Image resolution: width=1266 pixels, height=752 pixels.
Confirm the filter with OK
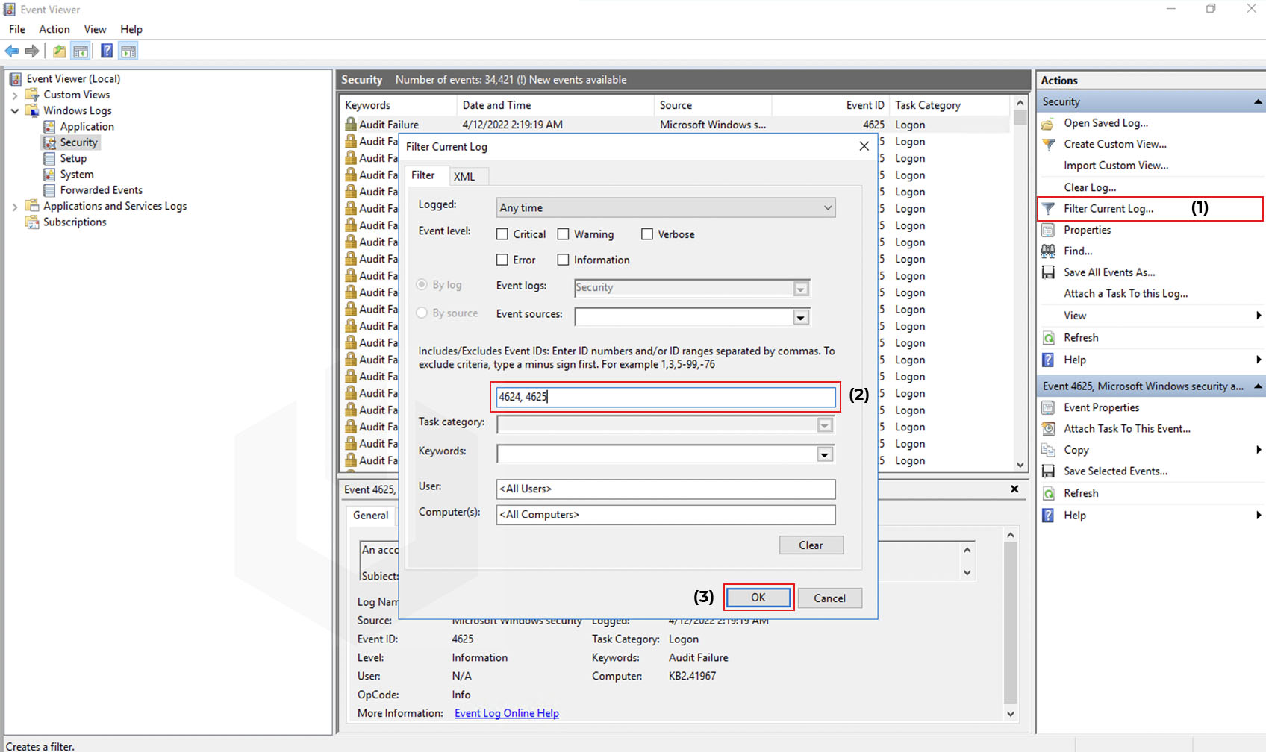click(x=758, y=598)
